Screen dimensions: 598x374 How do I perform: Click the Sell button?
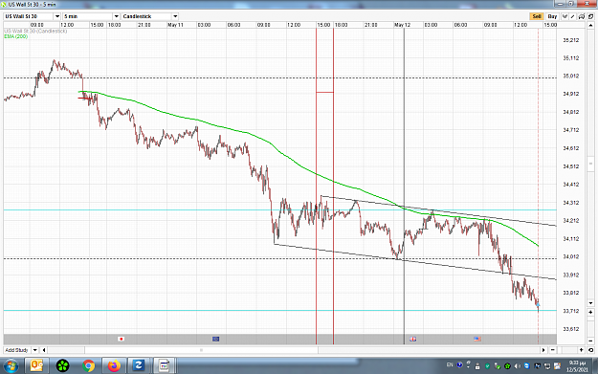[537, 16]
